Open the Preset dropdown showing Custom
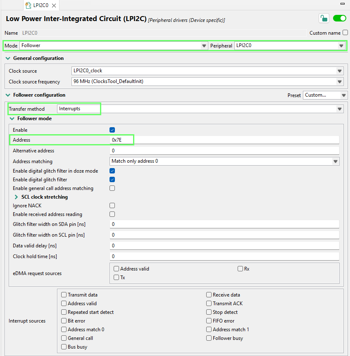This screenshot has height=356, width=350. tap(325, 95)
